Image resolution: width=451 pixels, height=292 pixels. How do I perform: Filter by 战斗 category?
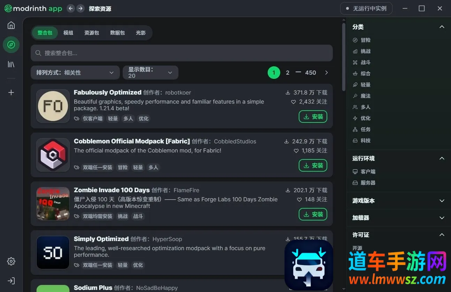pos(362,62)
